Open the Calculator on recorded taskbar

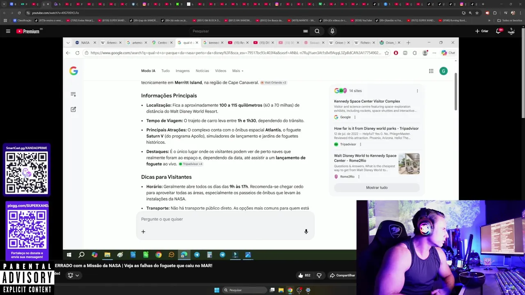210,255
